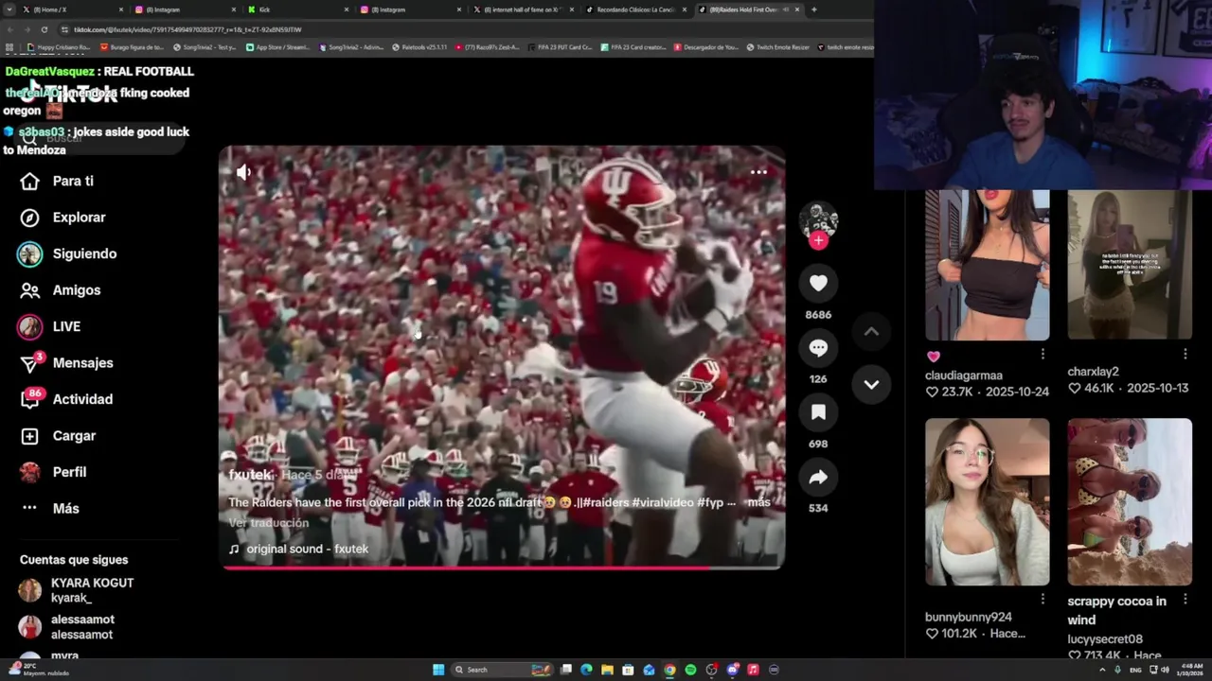Open Discord from the taskbar

pos(732,670)
